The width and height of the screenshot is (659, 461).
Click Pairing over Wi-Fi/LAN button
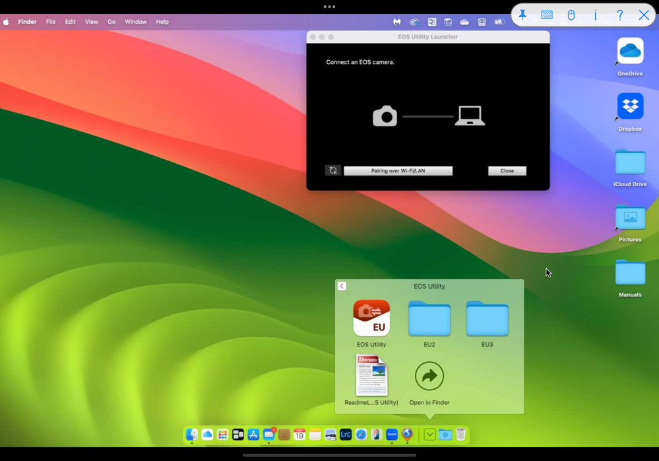point(398,170)
